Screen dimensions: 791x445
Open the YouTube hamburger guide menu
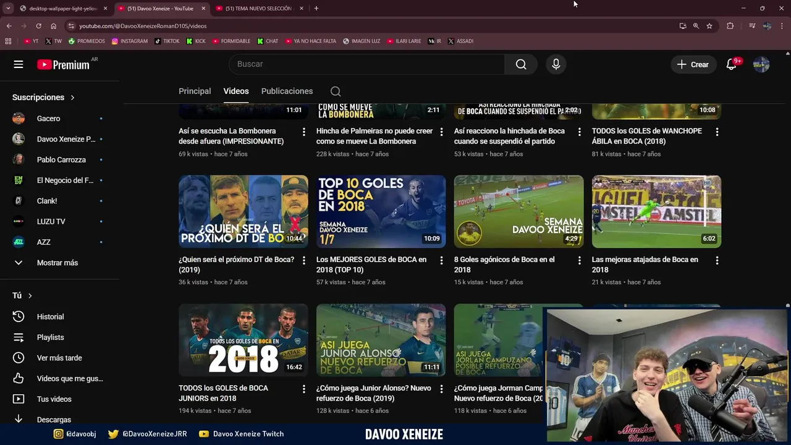[x=19, y=64]
